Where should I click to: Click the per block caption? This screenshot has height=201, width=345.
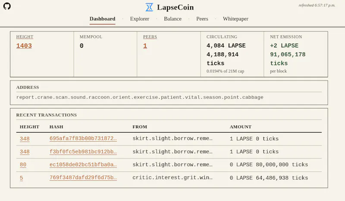(x=278, y=71)
